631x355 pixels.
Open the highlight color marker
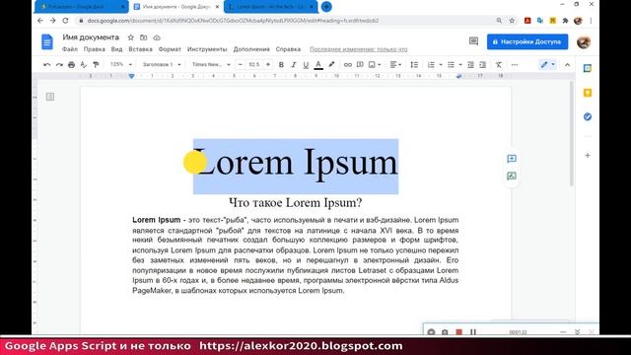[x=331, y=65]
